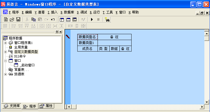Expand the 资源表 tree node
Image resolution: width=210 pixels, height=112 pixels.
coord(5,74)
